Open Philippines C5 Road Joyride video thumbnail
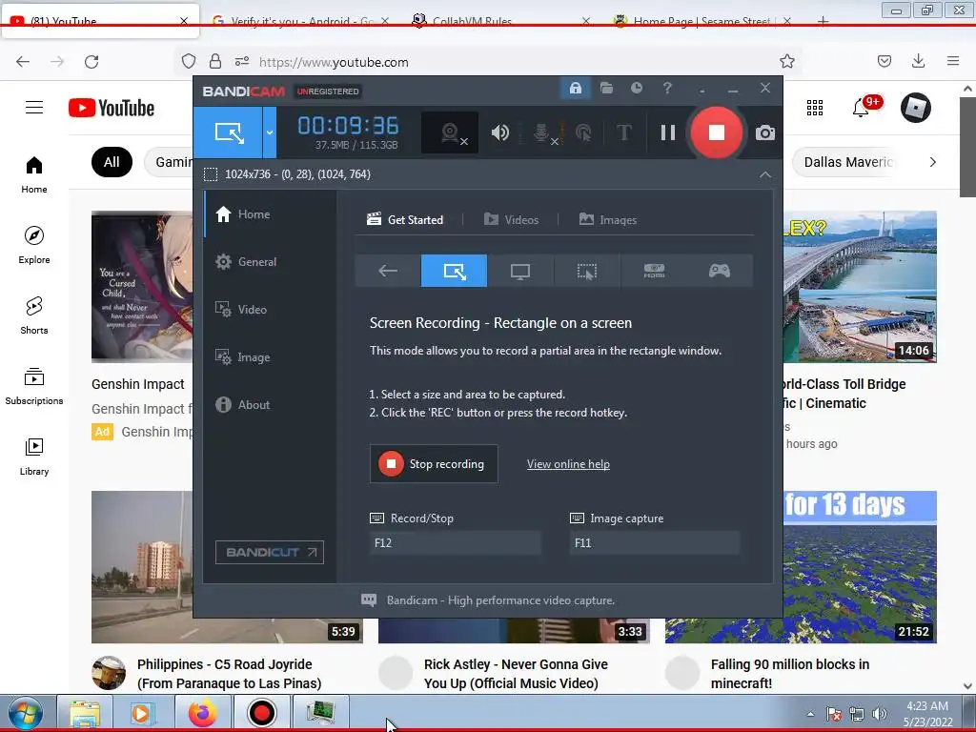 coord(227,566)
